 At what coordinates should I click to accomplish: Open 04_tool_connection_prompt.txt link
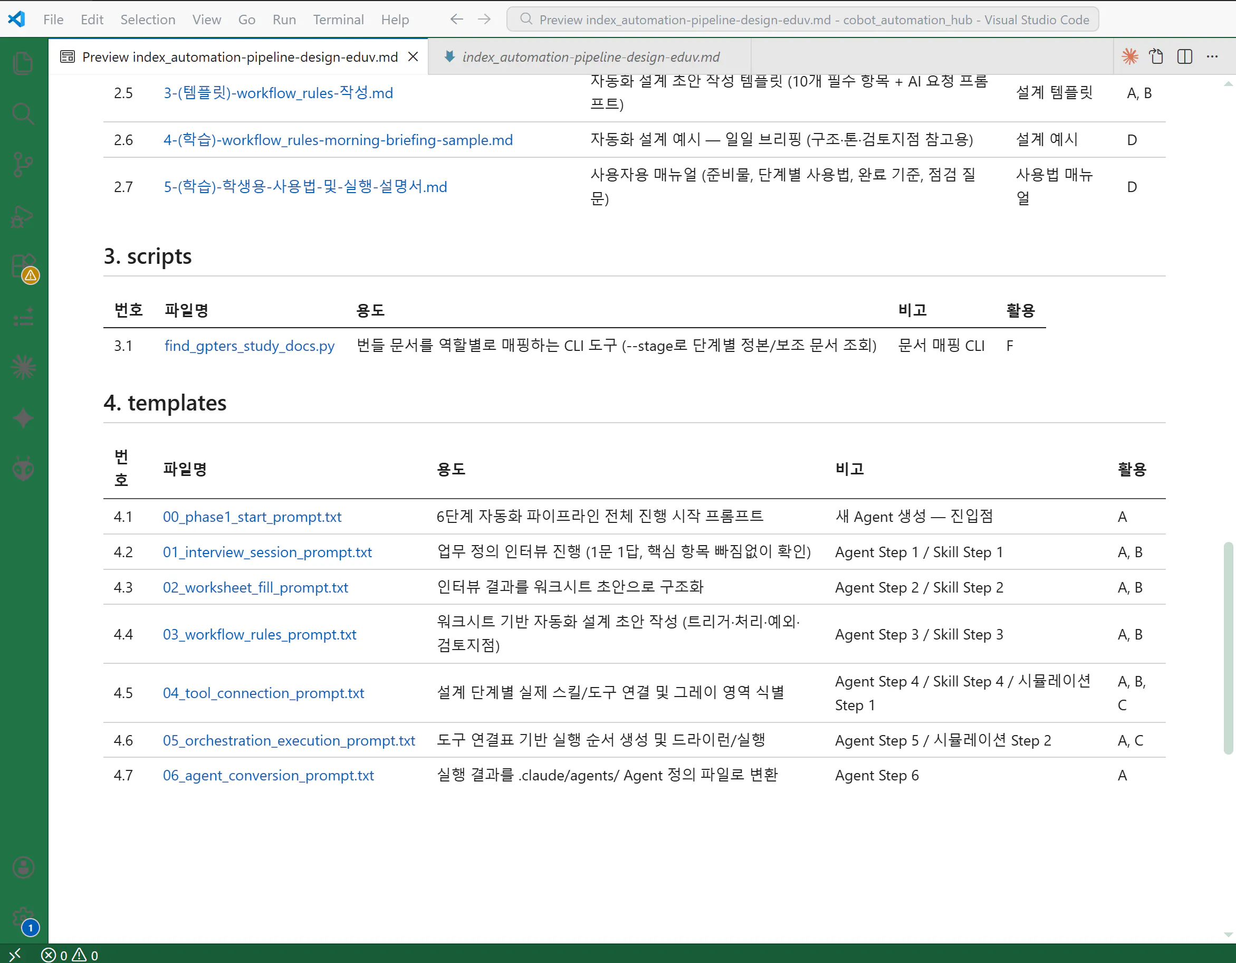click(264, 693)
